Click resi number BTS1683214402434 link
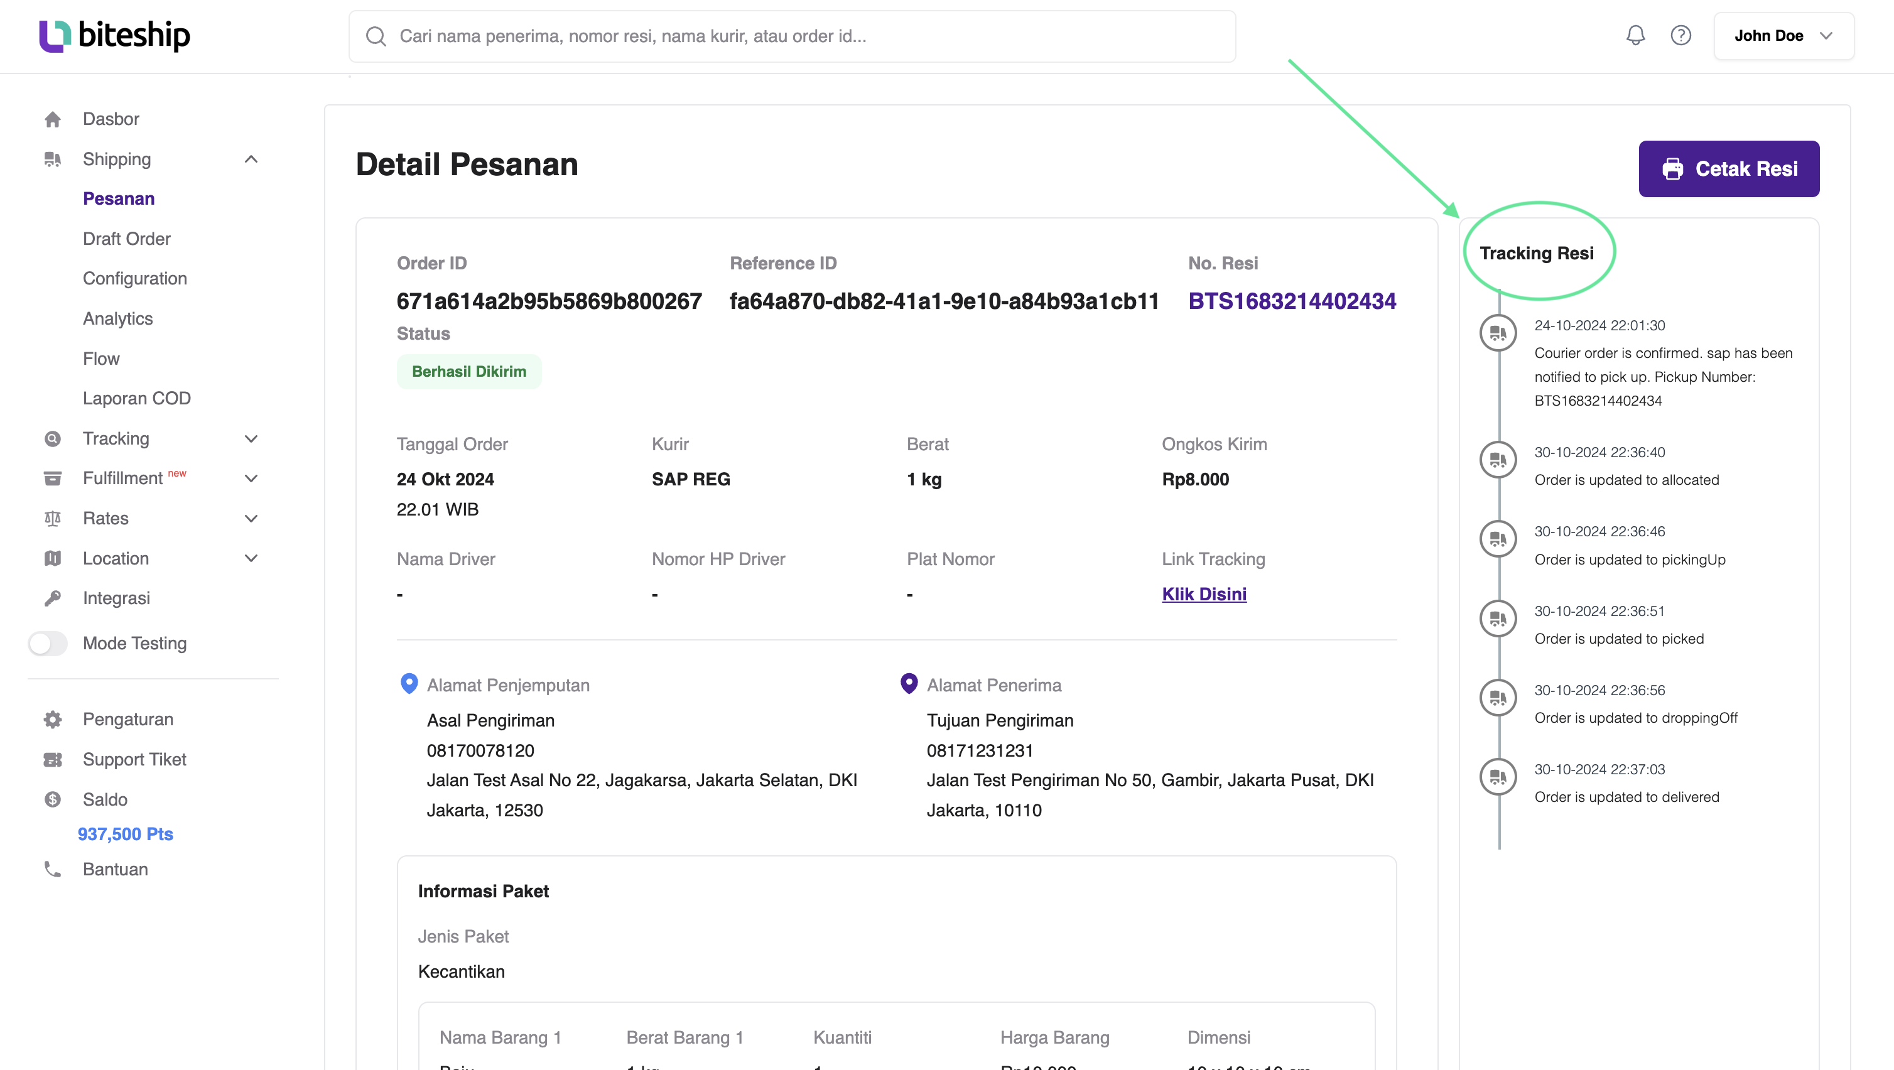This screenshot has width=1894, height=1070. point(1292,301)
